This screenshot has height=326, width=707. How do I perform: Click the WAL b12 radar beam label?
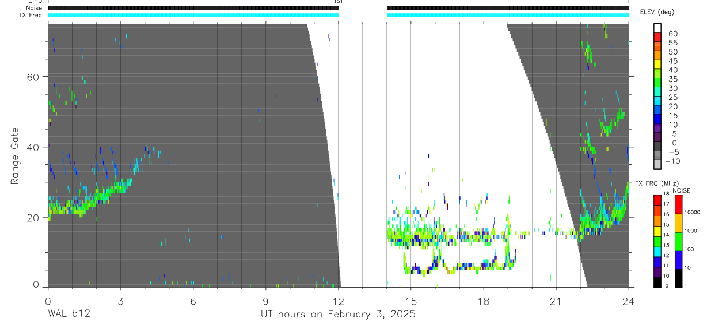69,314
